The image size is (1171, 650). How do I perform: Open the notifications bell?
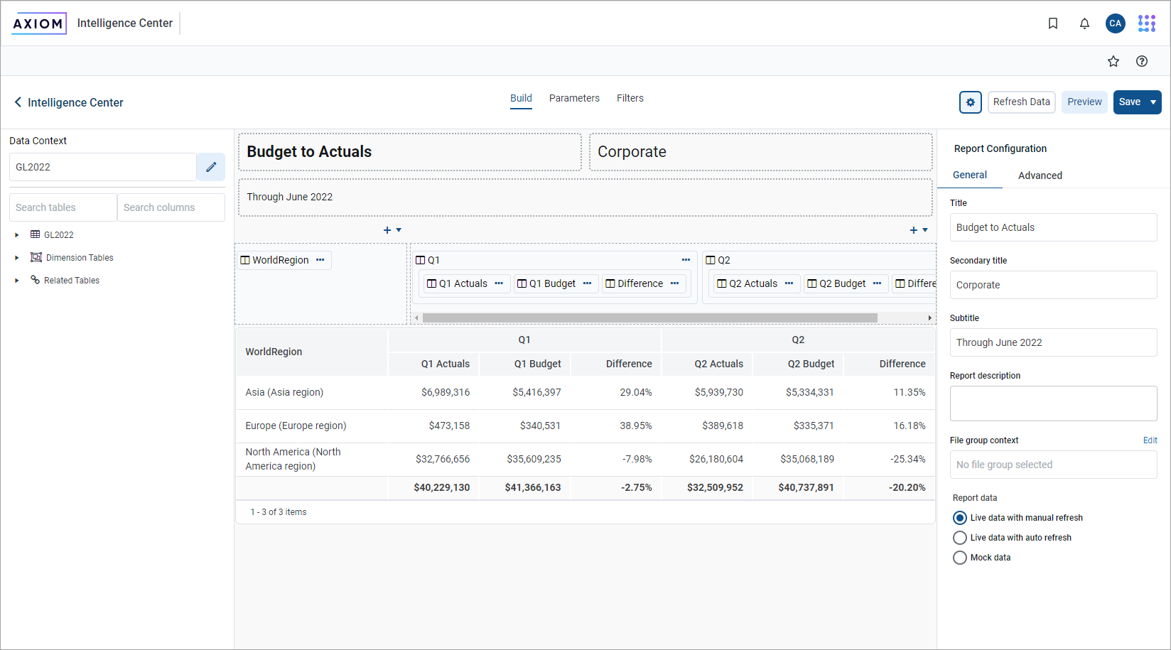click(x=1084, y=23)
